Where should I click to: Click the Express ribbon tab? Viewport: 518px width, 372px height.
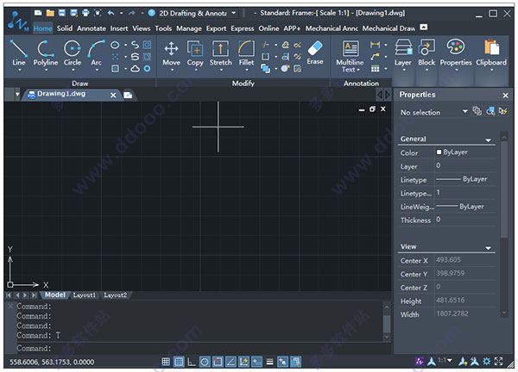tap(242, 28)
